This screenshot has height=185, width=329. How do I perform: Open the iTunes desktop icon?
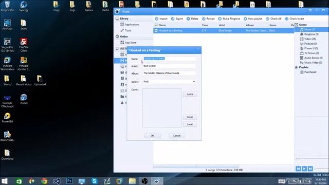click(x=24, y=99)
